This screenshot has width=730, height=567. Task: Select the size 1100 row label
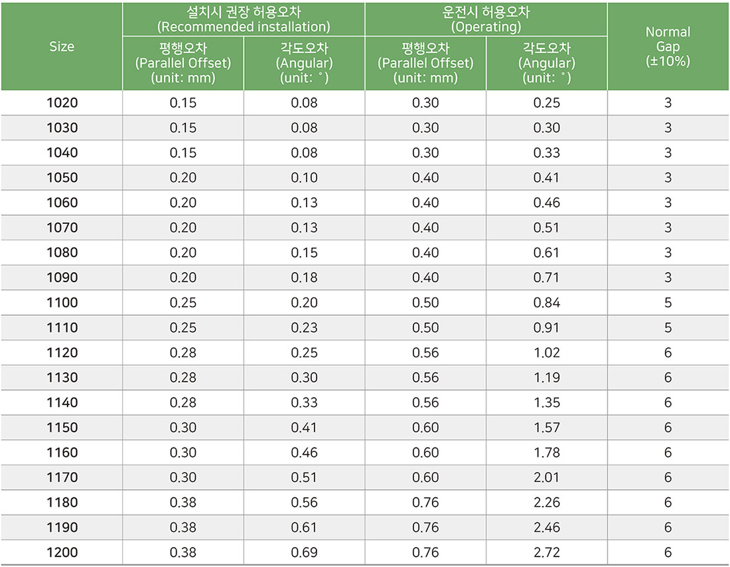point(62,303)
